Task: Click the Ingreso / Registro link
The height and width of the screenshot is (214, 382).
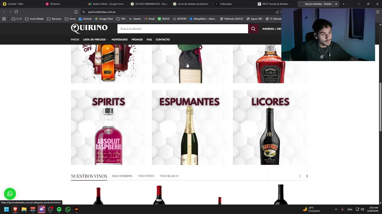Action: point(272,29)
